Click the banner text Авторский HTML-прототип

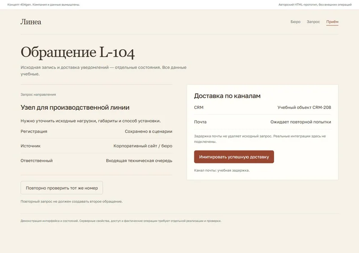[315, 4]
